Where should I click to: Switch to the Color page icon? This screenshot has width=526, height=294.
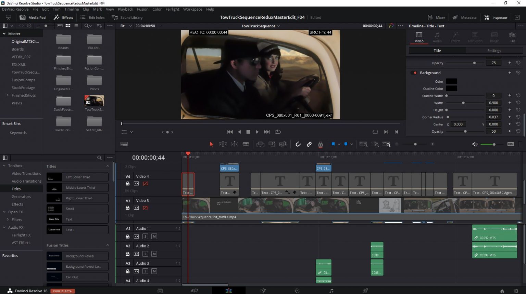pyautogui.click(x=297, y=291)
